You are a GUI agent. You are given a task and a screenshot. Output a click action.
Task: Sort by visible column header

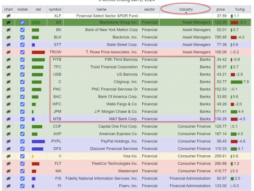[22, 9]
